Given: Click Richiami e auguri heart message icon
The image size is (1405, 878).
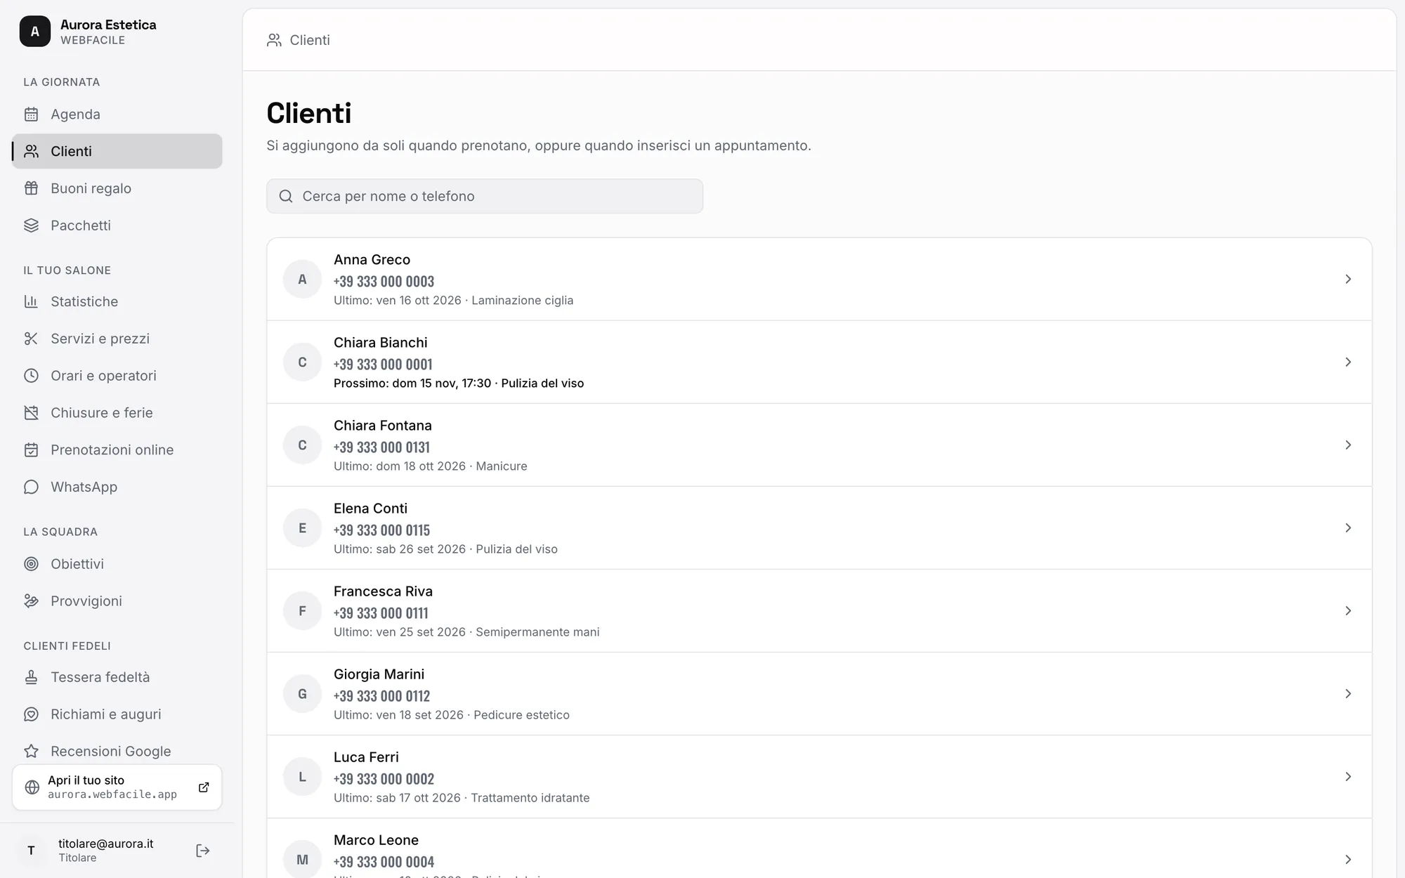Looking at the screenshot, I should click(31, 714).
